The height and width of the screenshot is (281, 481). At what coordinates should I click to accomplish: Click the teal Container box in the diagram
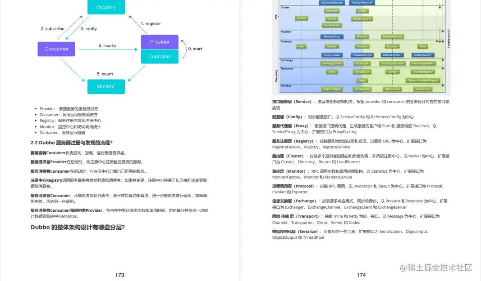pos(160,56)
